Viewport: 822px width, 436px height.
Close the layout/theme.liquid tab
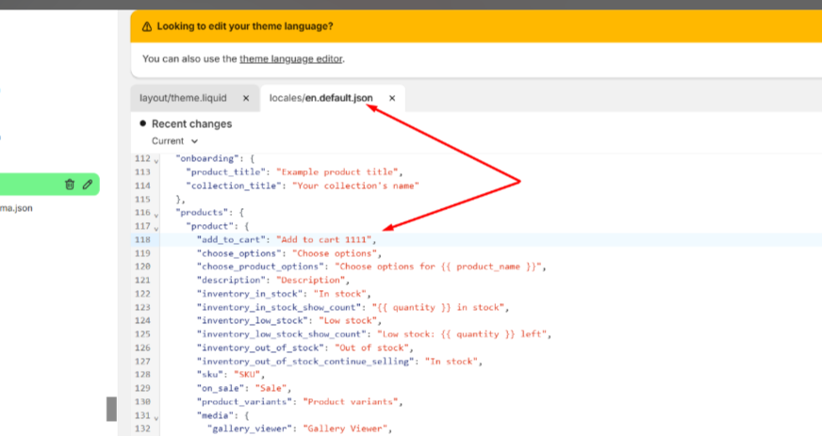[246, 98]
